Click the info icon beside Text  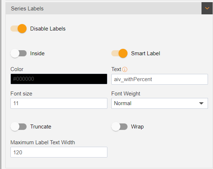[x=125, y=69]
